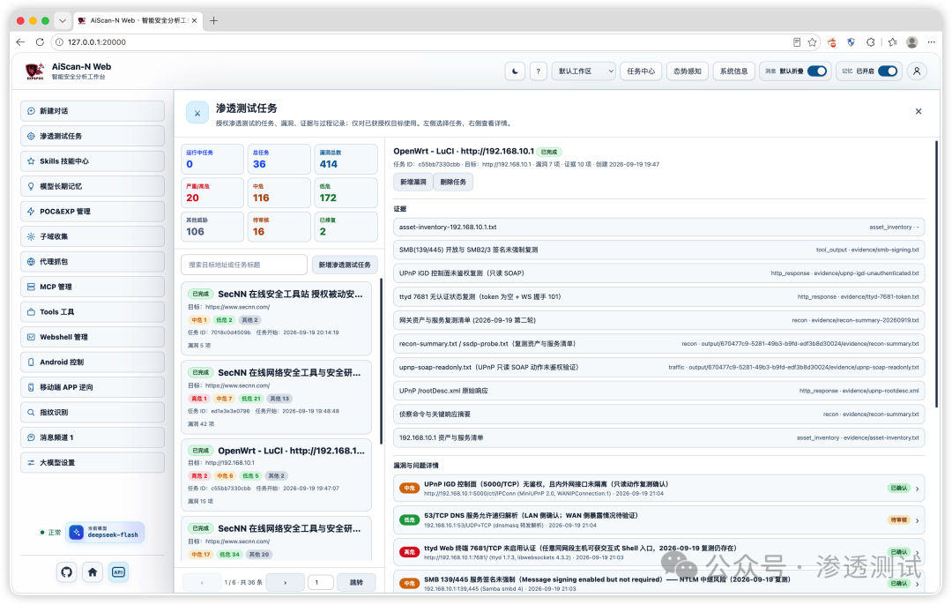The image size is (952, 605).
Task: Toggle the 已开启 memory switch
Action: click(888, 71)
